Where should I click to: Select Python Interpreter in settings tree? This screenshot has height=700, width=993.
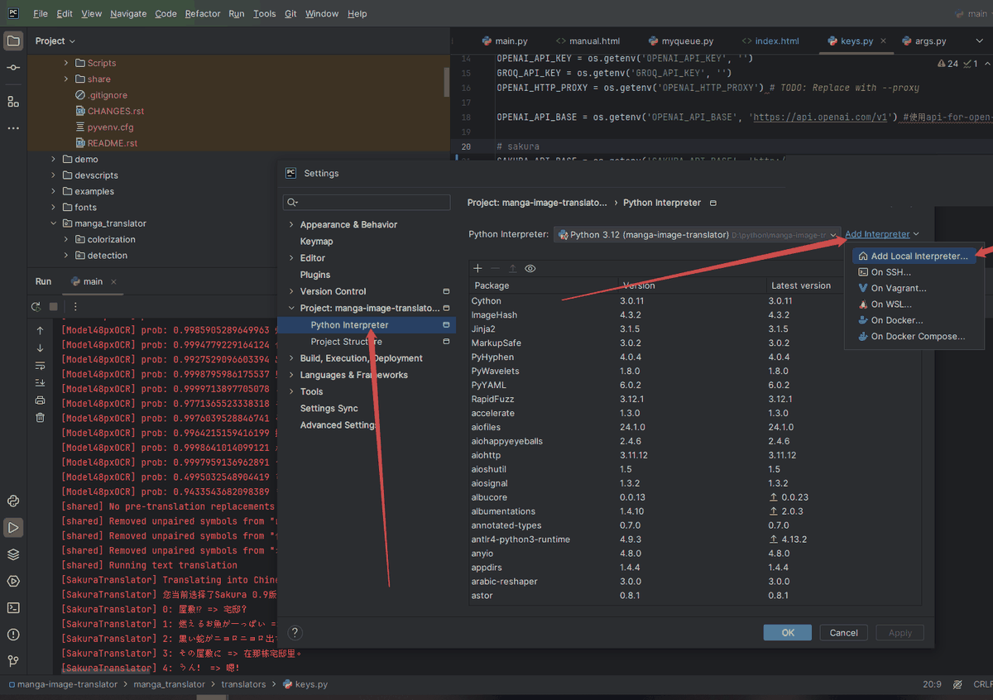366,325
